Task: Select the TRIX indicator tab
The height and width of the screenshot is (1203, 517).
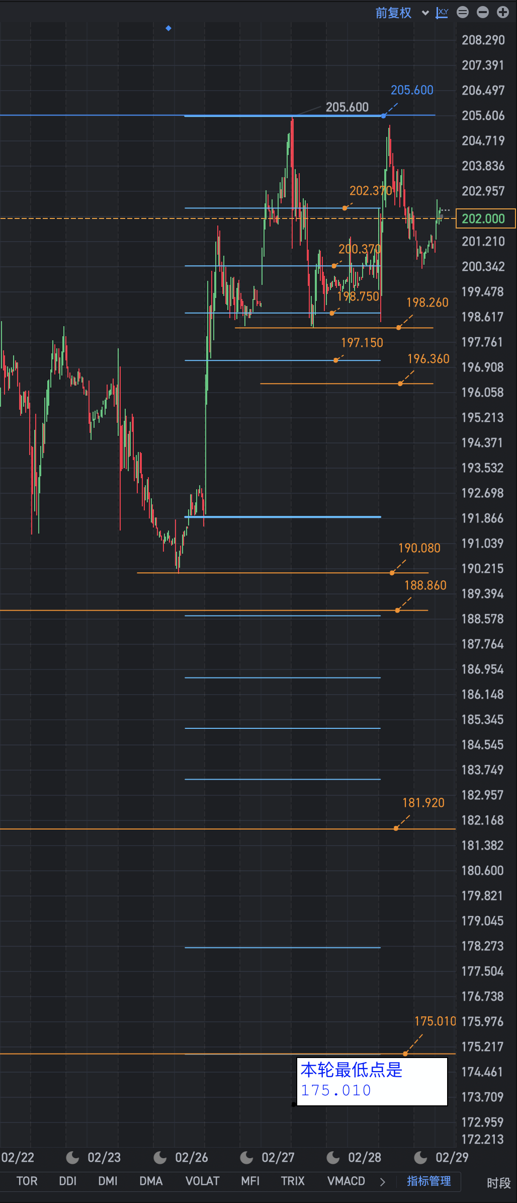Action: 293,1181
